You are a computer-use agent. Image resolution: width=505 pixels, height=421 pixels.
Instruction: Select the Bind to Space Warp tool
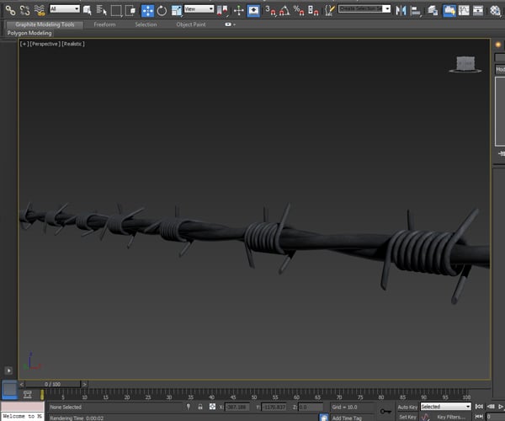coord(39,10)
